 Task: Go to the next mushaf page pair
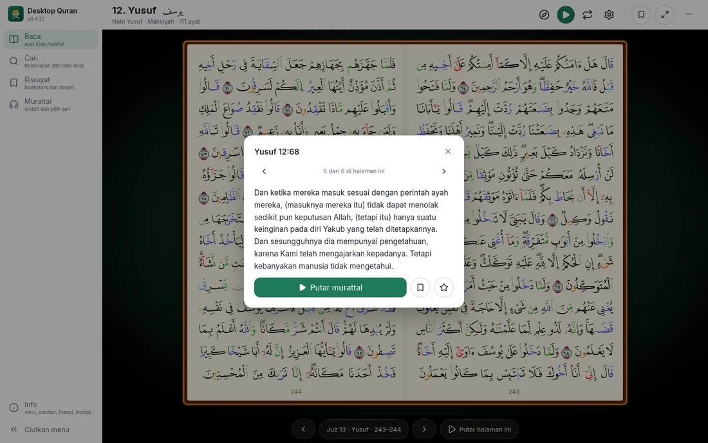tap(424, 429)
